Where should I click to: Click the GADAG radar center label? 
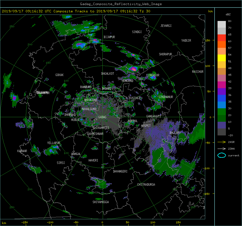coord(102,117)
